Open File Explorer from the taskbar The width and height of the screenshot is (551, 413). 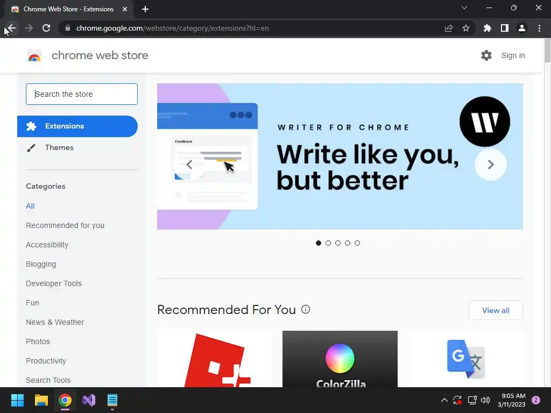(x=41, y=400)
